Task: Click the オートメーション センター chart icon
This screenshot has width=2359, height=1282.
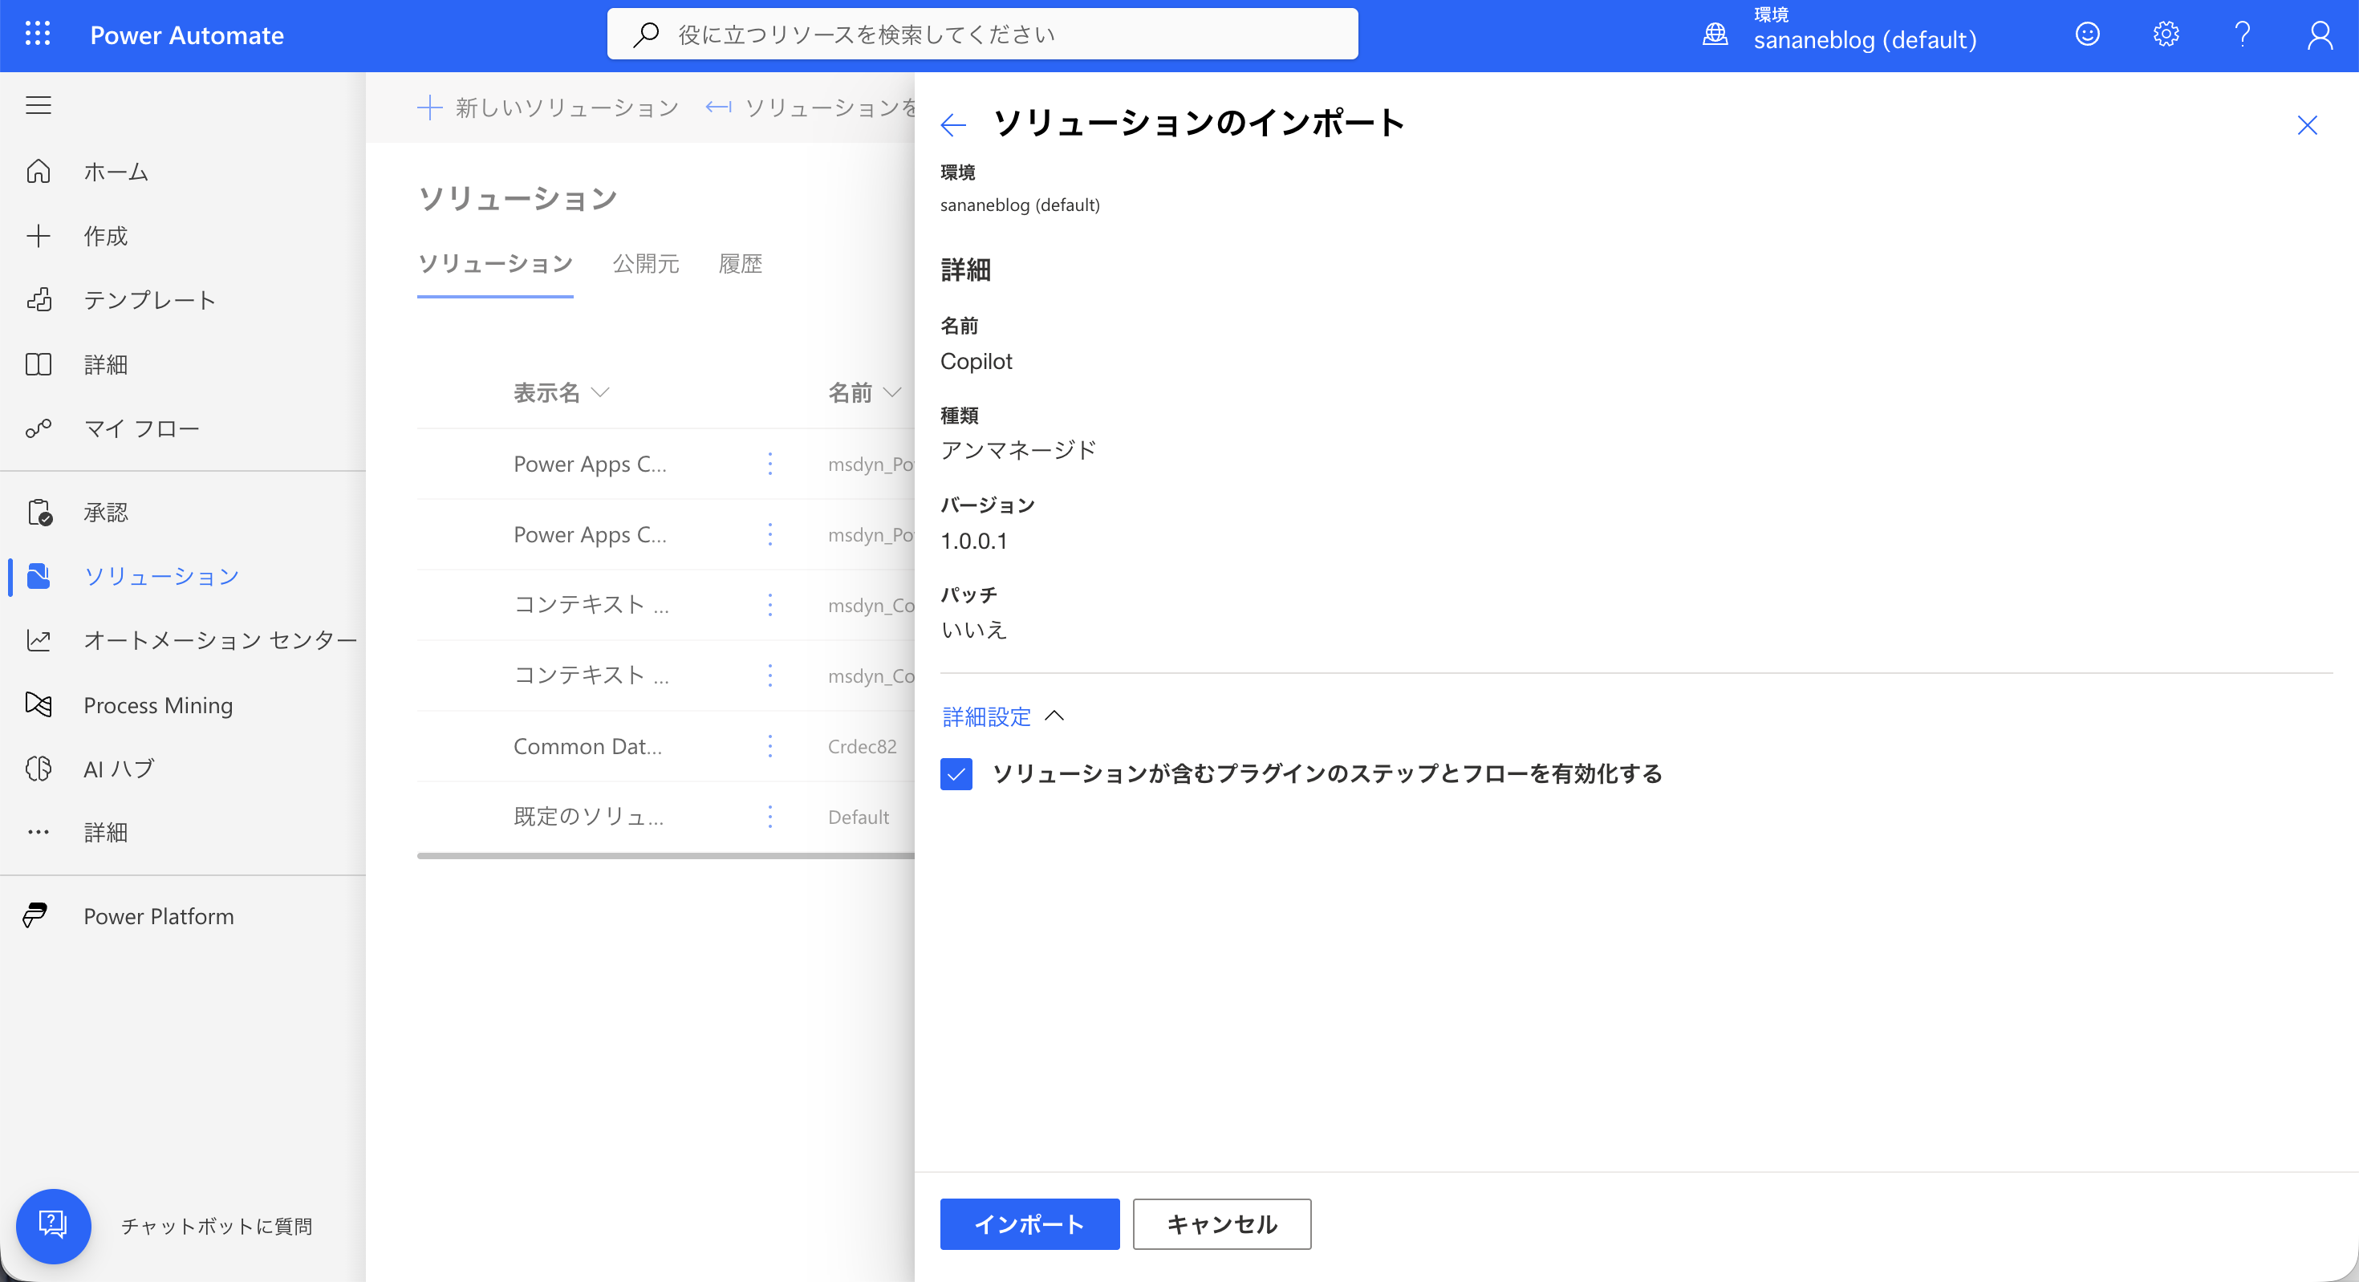Action: coord(39,640)
